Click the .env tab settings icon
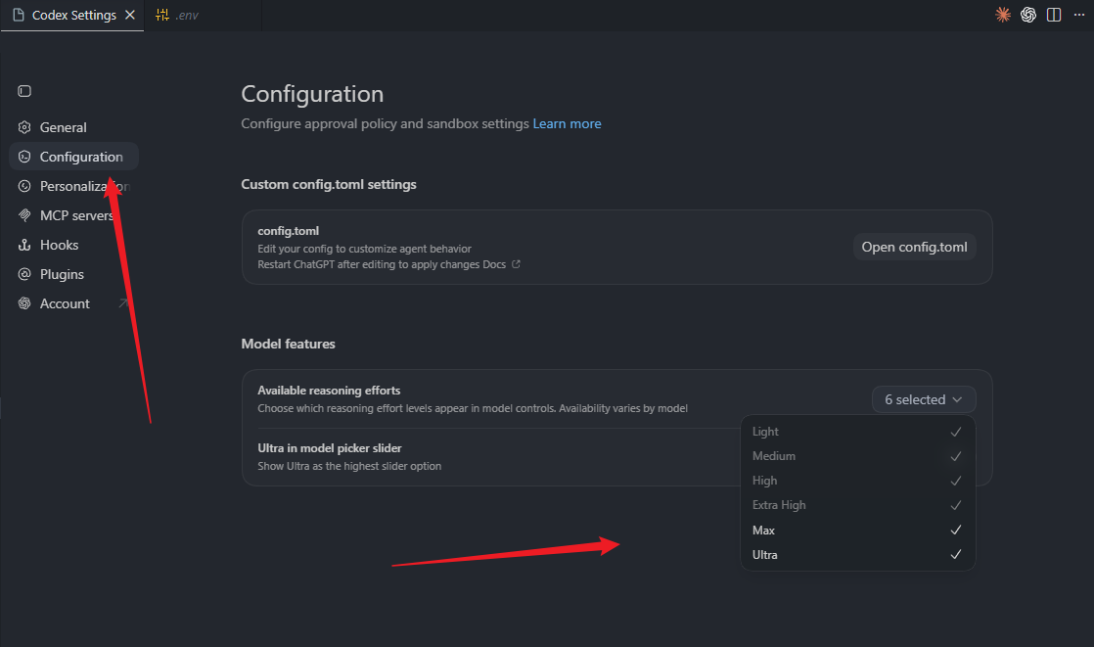 [161, 15]
